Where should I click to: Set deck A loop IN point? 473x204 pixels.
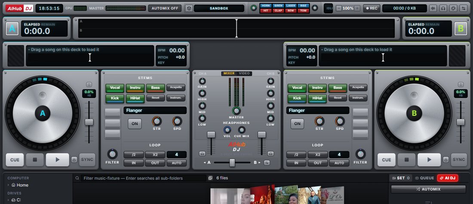134,163
